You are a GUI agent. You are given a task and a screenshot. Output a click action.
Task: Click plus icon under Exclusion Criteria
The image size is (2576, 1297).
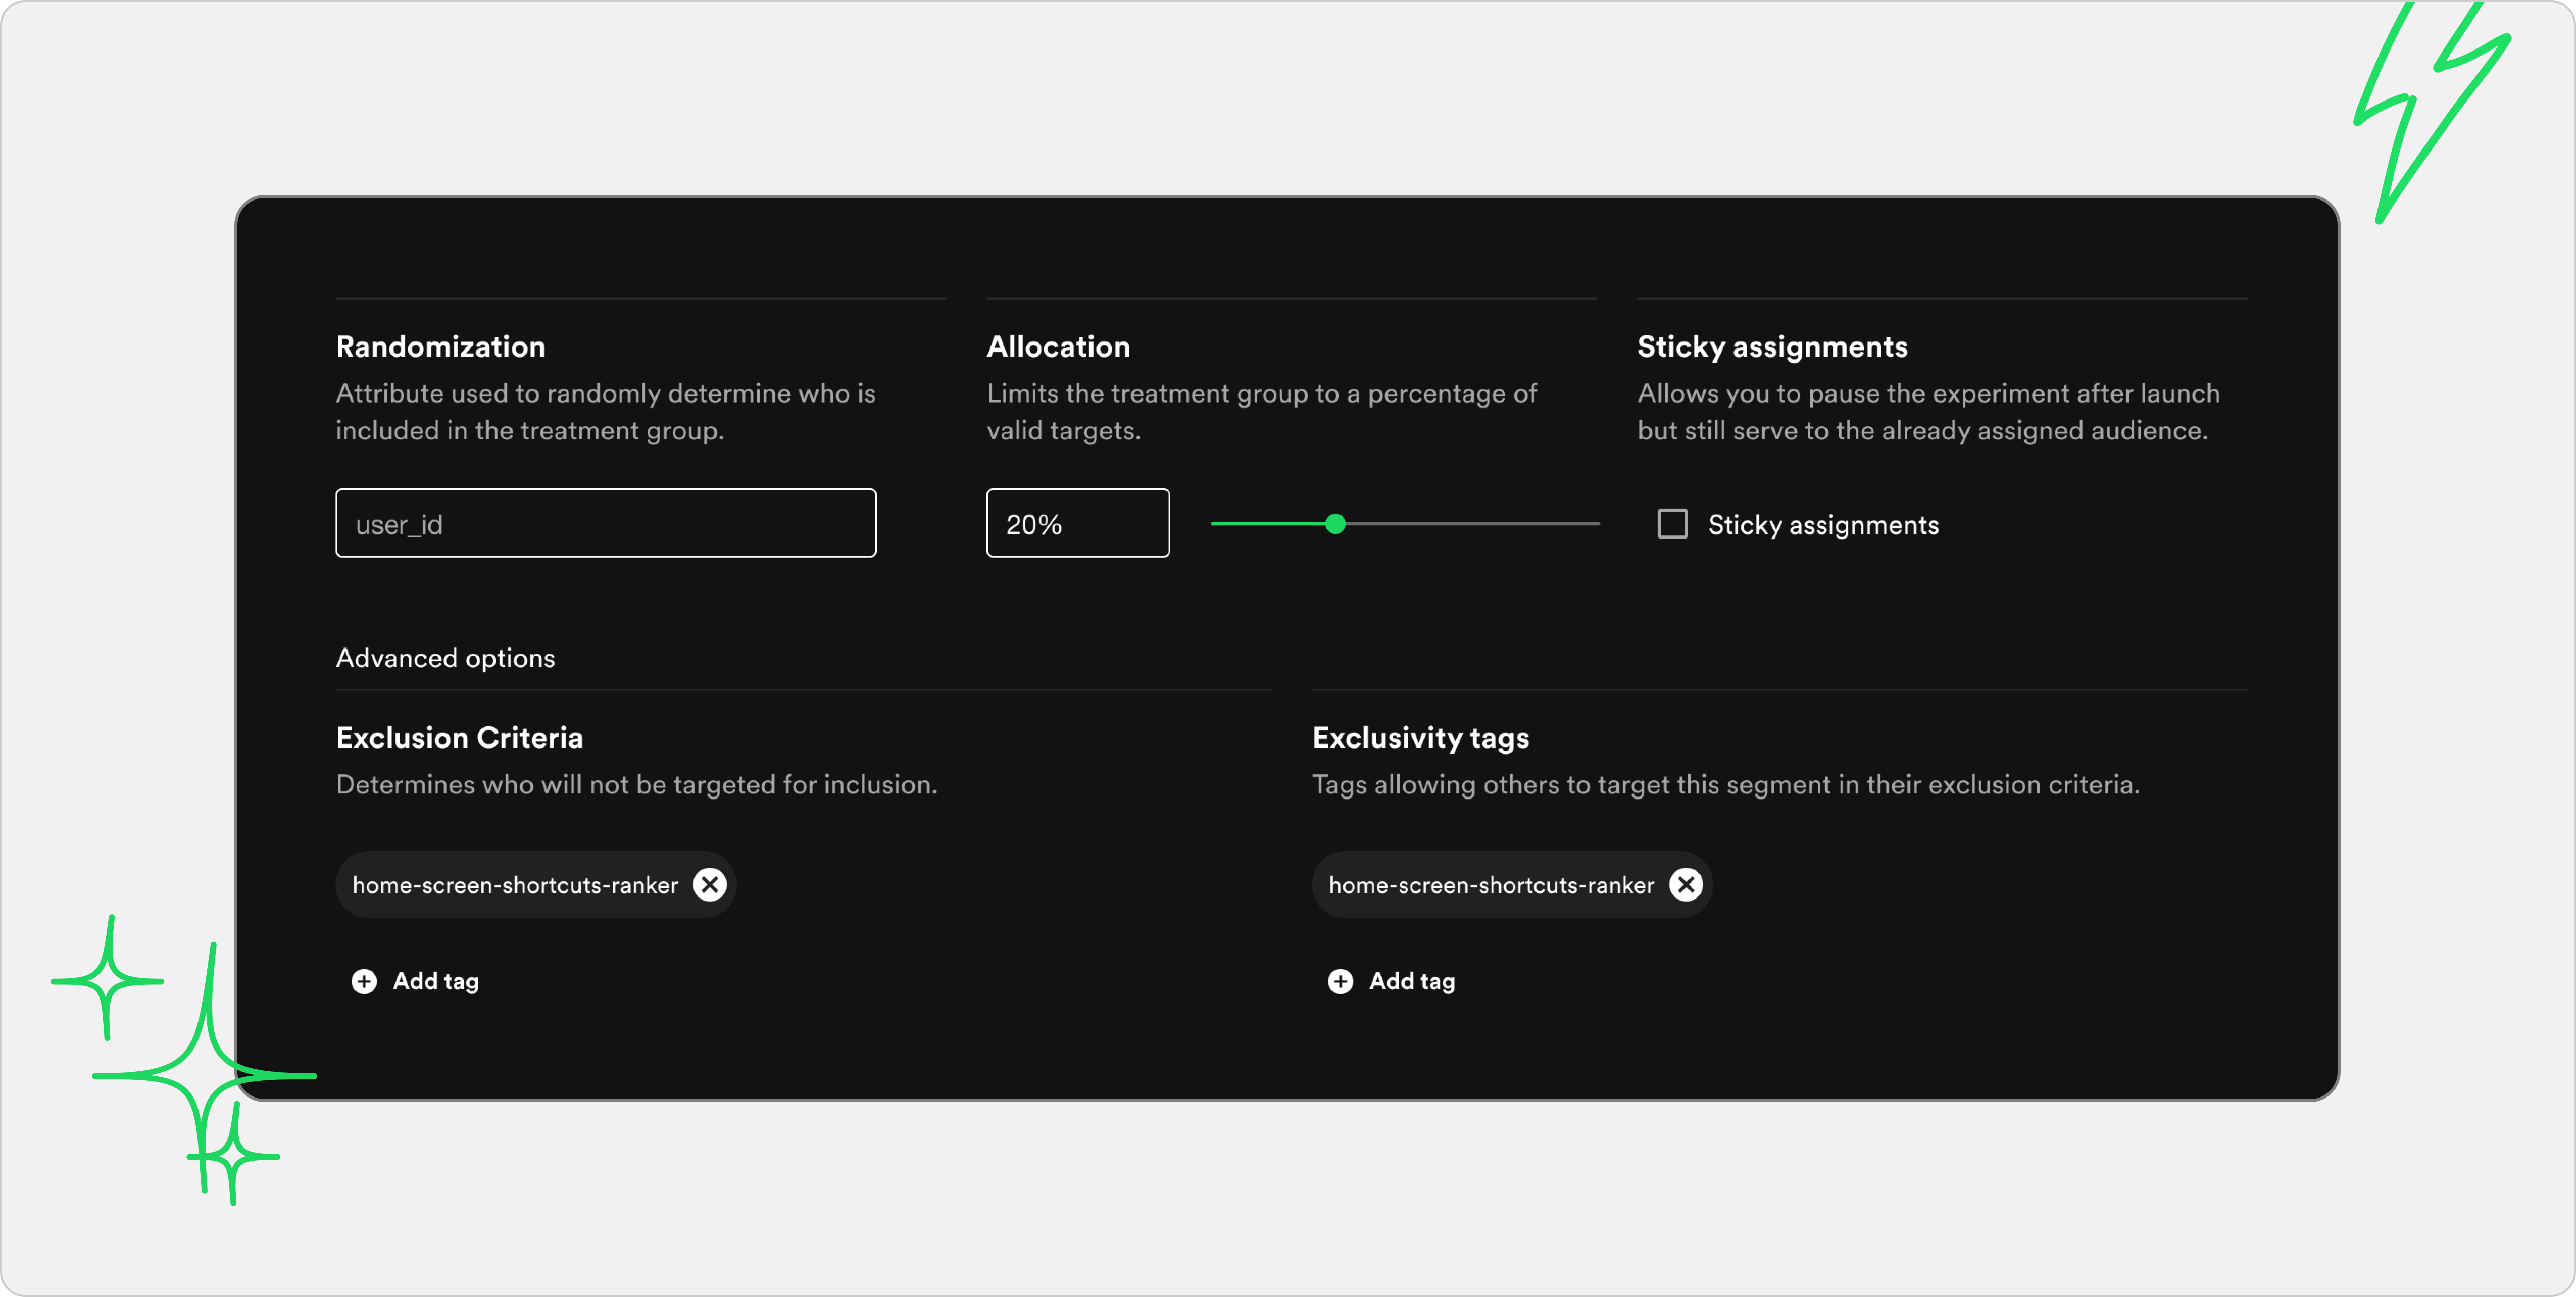tap(364, 981)
